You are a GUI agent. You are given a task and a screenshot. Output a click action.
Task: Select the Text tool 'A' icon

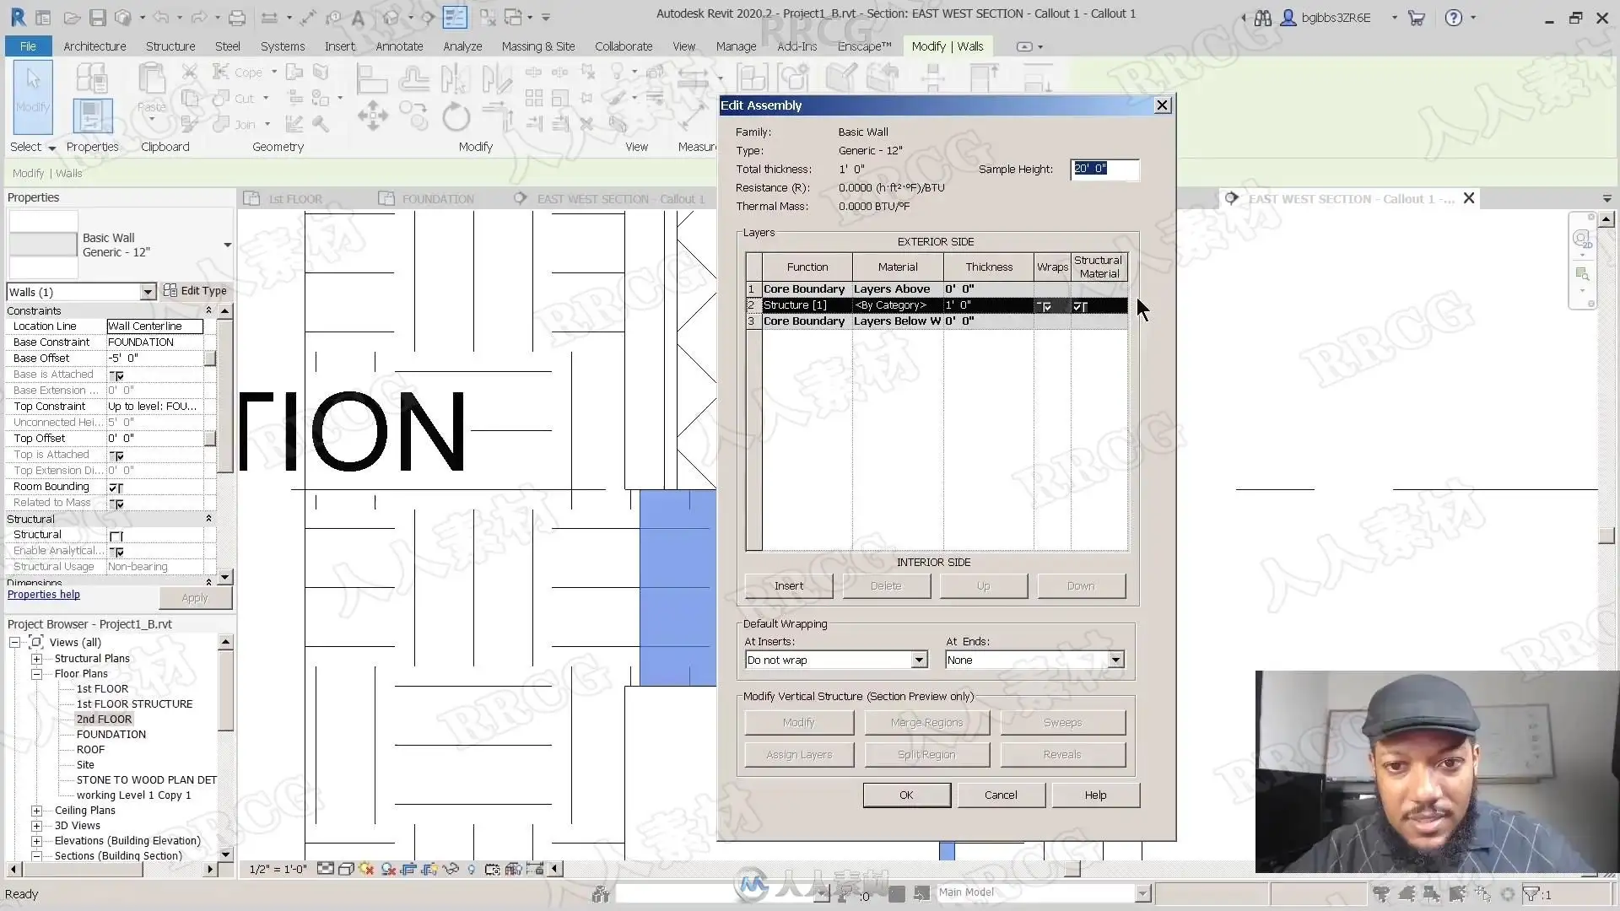pos(358,17)
